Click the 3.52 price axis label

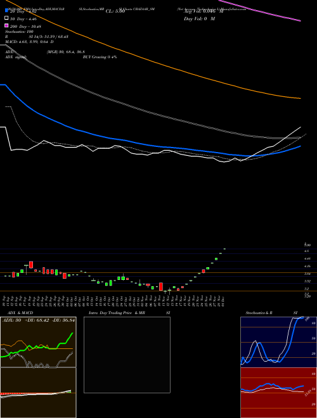click(307, 281)
